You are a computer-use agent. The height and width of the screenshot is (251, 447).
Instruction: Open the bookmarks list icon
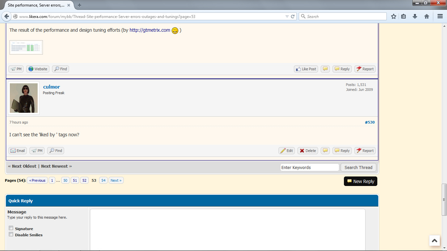pyautogui.click(x=404, y=16)
